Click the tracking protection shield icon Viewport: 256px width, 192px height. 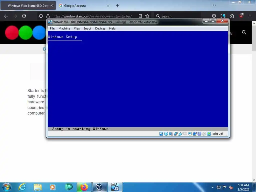(x=41, y=16)
